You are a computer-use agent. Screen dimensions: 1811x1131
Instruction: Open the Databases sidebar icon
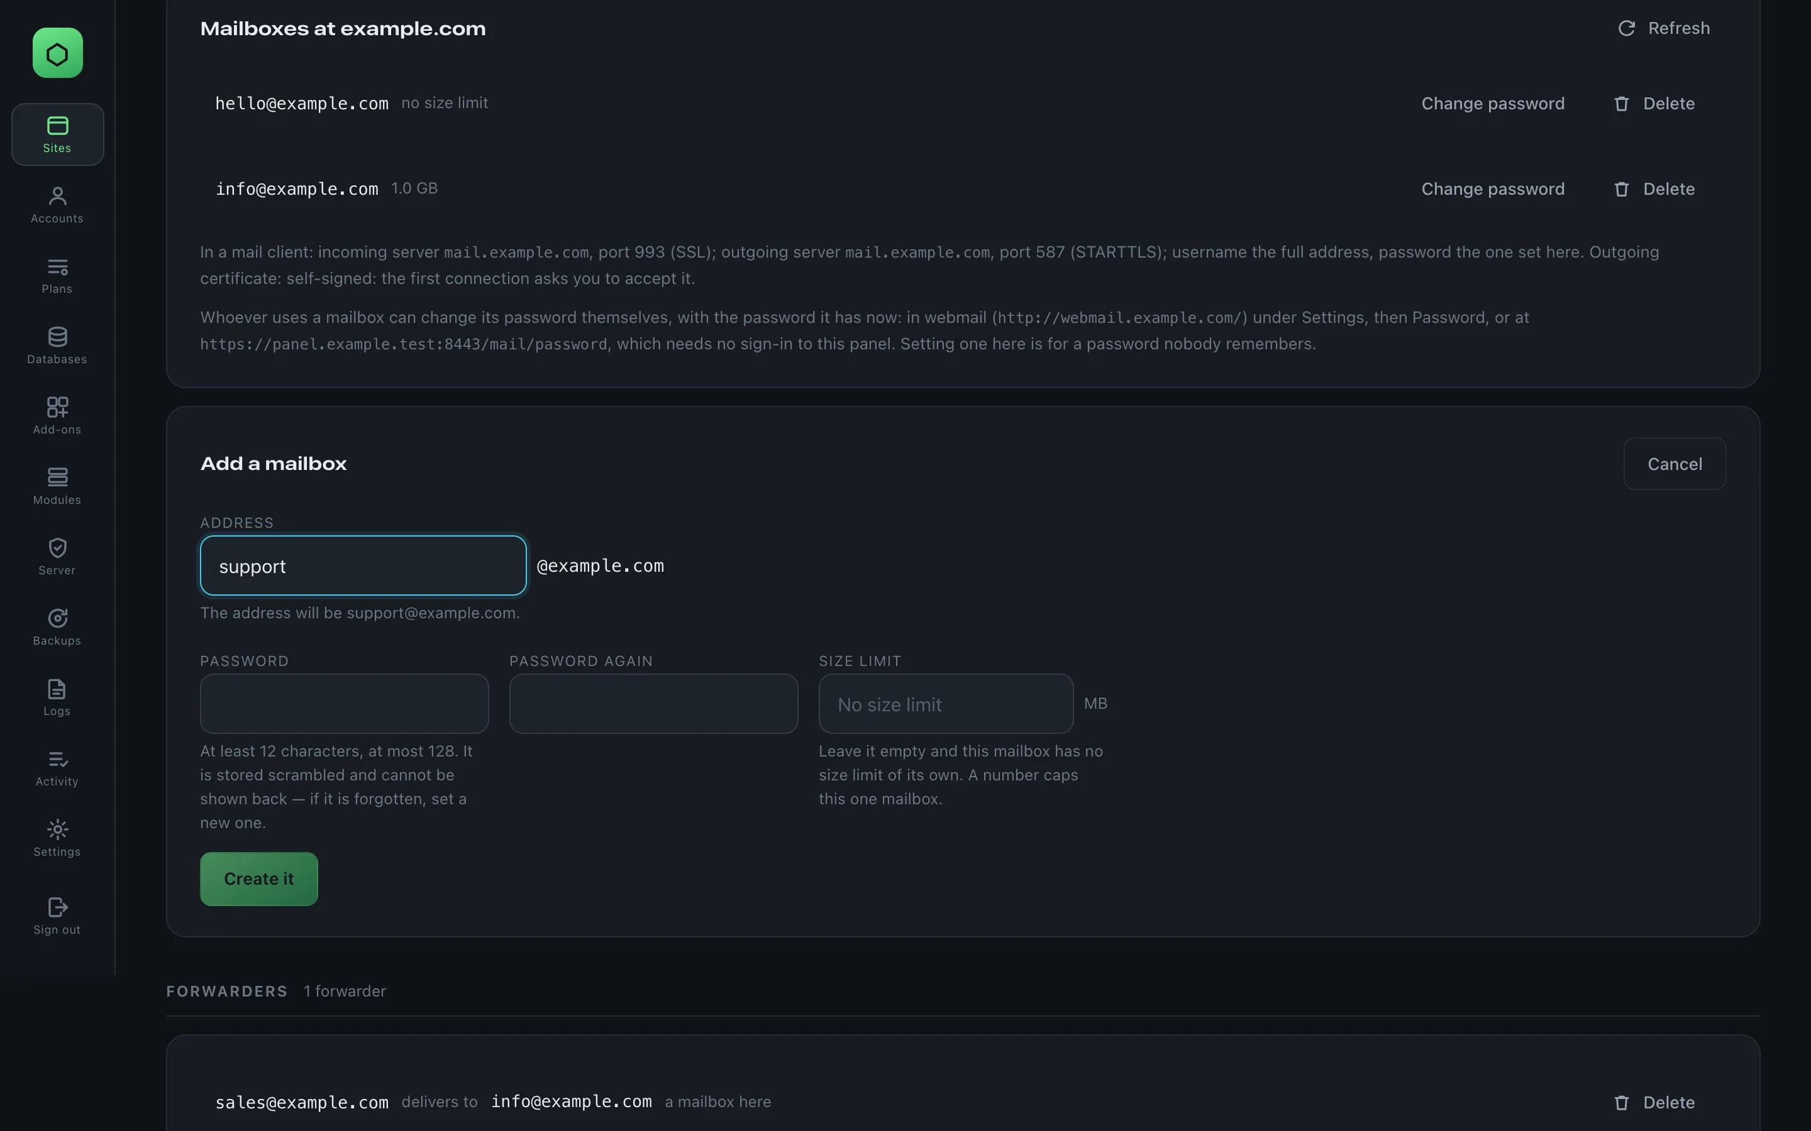coord(58,337)
